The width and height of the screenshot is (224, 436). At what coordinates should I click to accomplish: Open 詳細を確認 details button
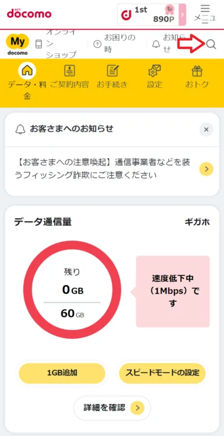[112, 408]
